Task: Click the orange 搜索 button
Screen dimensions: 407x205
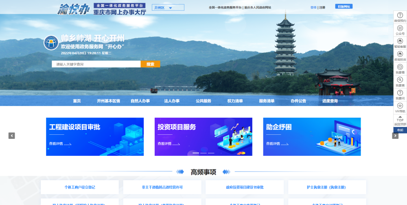Action: [x=150, y=64]
